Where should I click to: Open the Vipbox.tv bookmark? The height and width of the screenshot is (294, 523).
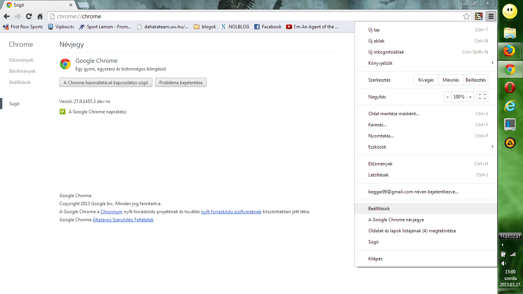click(x=61, y=27)
